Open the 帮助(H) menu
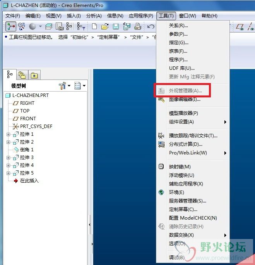 pyautogui.click(x=209, y=16)
